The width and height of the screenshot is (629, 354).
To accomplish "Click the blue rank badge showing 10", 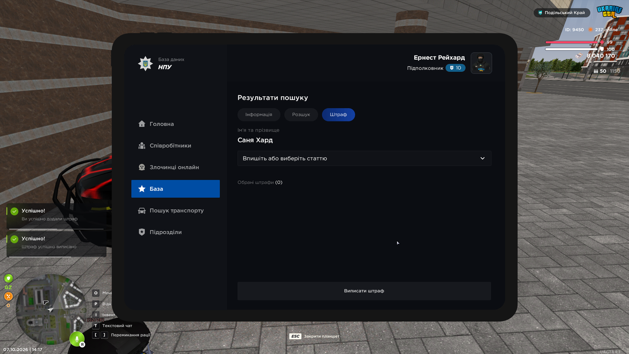I will tap(456, 68).
